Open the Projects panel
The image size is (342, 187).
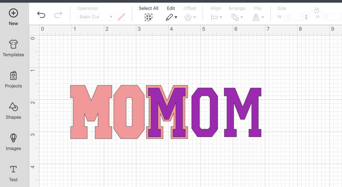coord(13,80)
